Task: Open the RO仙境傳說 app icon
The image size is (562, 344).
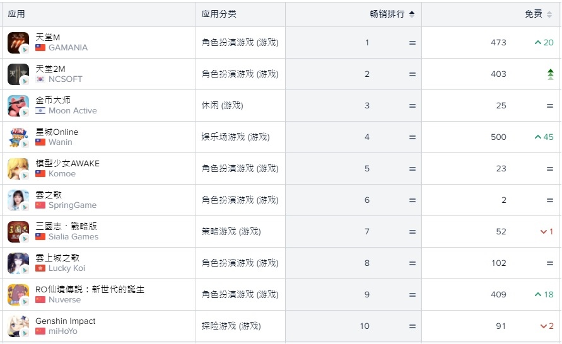Action: pos(18,295)
